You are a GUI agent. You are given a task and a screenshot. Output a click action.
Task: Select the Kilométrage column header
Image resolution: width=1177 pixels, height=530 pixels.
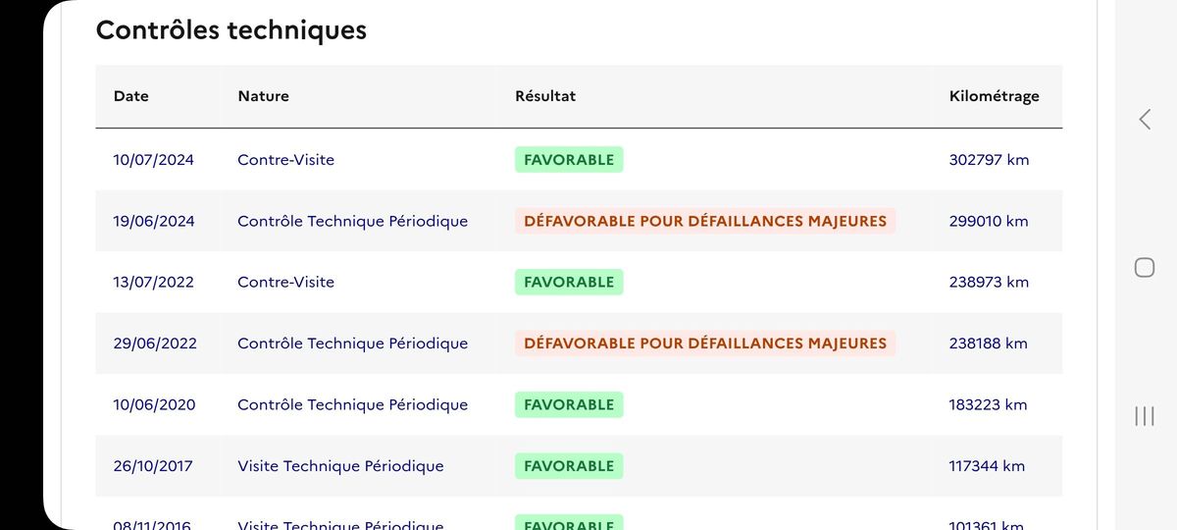[995, 96]
